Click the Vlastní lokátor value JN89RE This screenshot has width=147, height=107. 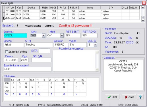49,26
